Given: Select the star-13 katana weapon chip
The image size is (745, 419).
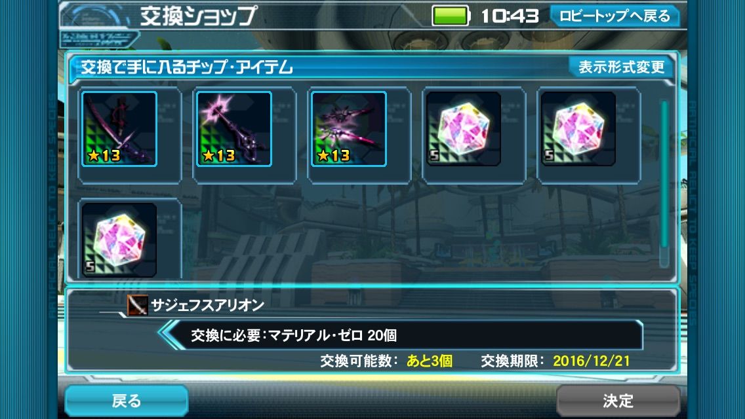Looking at the screenshot, I should (119, 128).
